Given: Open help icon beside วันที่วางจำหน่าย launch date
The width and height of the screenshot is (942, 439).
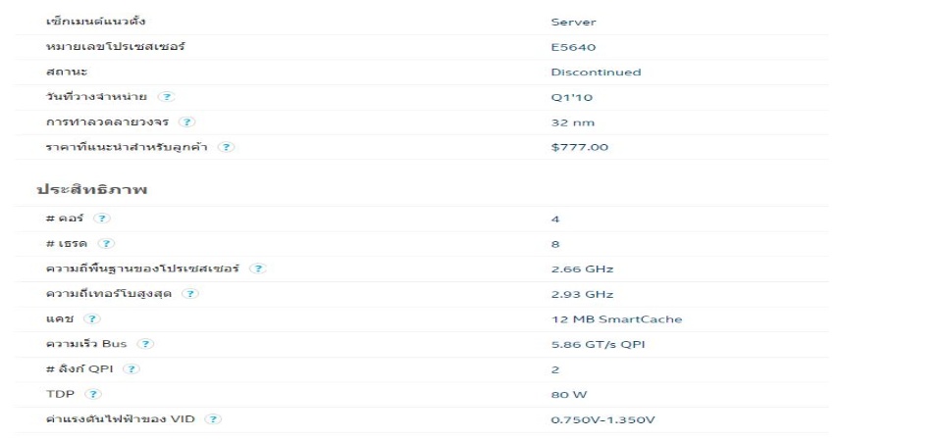Looking at the screenshot, I should click(x=167, y=97).
